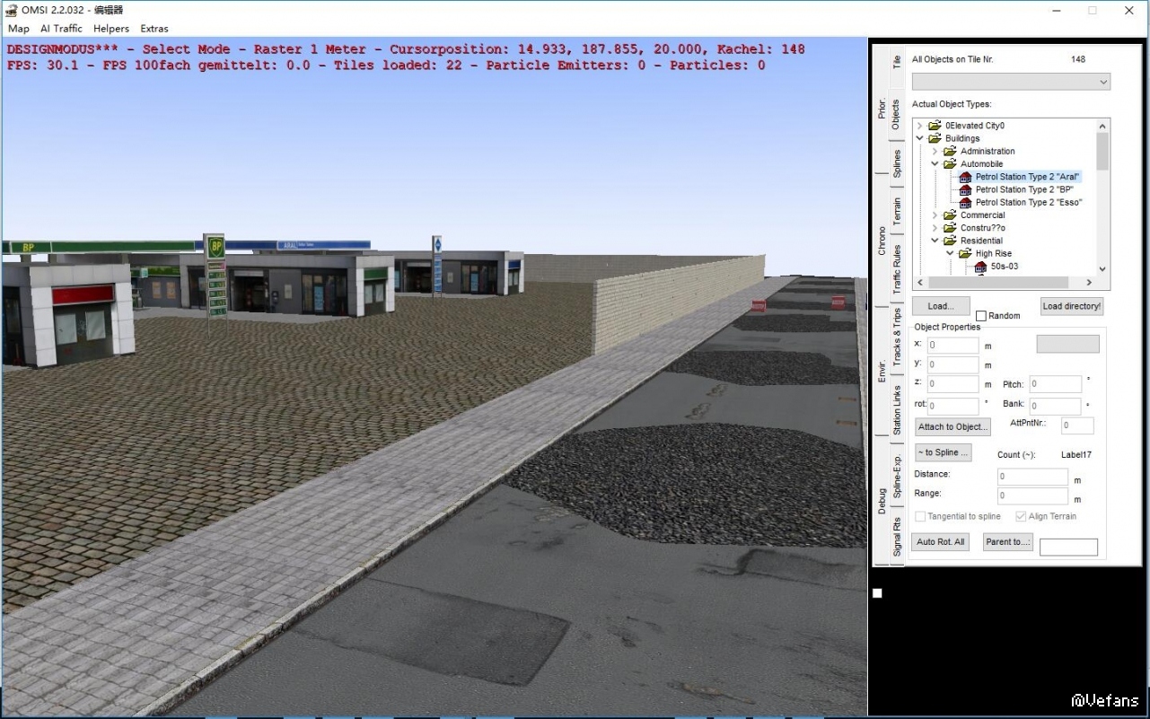Click the Buildings folder icon
1150x719 pixels.
[x=935, y=138]
